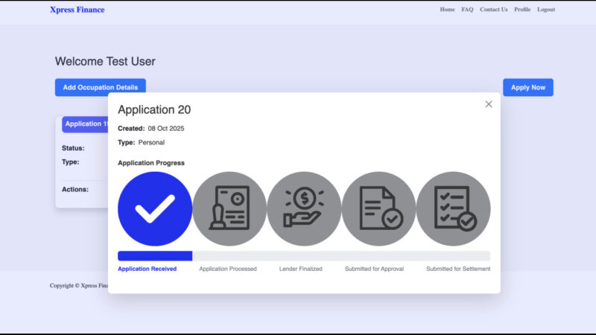Click the Add Occupation Details button
Viewport: 596px width, 335px height.
point(101,87)
